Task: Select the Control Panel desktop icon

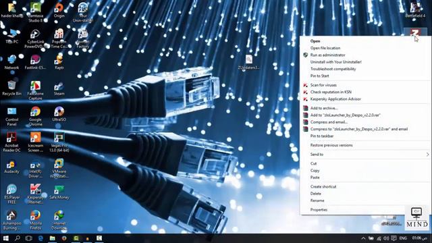Action: coord(12,116)
